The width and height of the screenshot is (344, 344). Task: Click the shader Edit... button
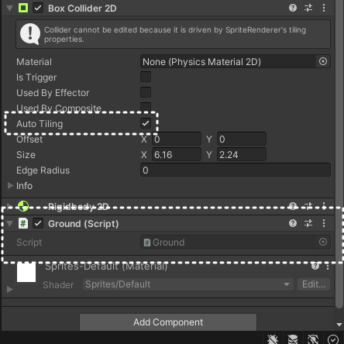click(314, 284)
